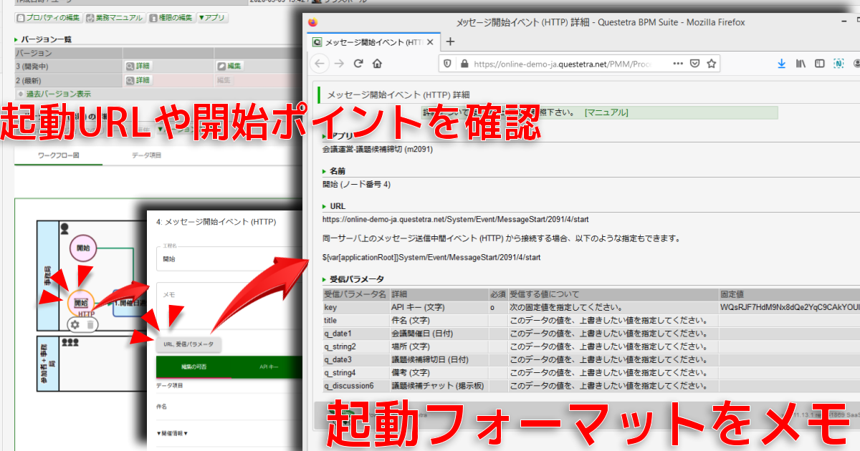Open the マニュアル link

606,112
